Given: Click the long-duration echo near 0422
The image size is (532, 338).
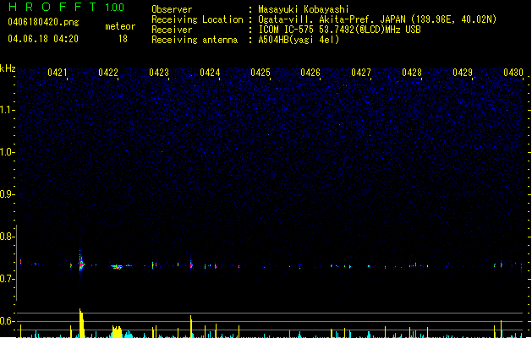Looking at the screenshot, I should (x=117, y=267).
